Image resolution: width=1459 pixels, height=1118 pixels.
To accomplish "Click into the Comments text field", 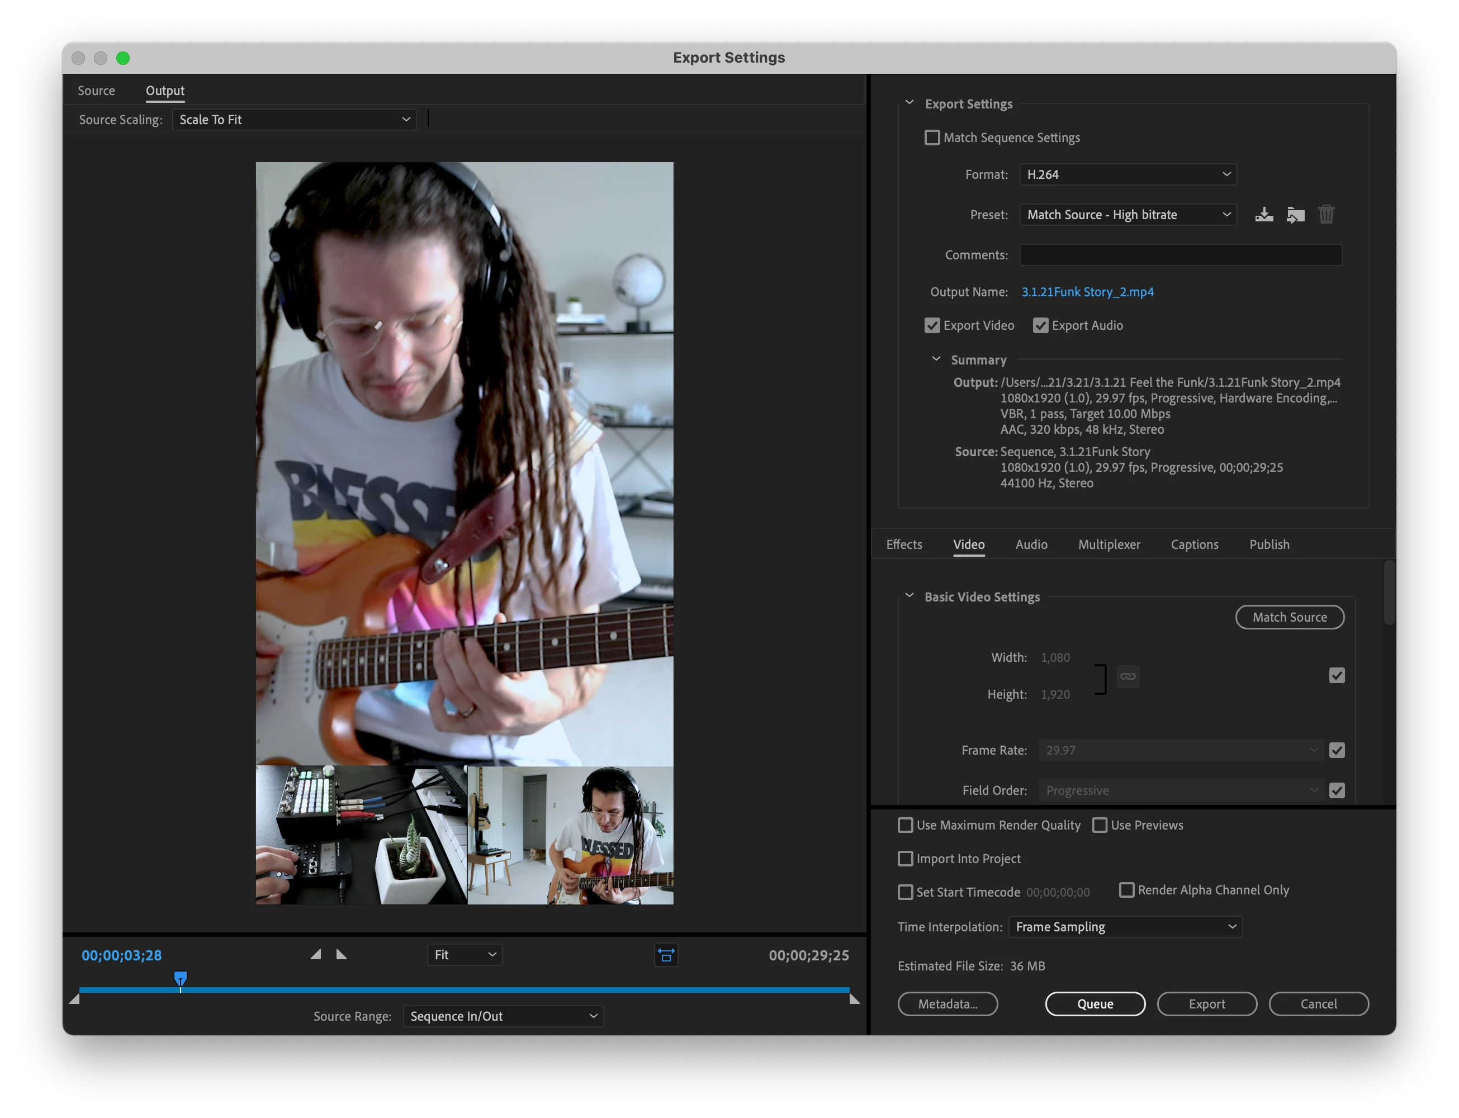I will [1180, 255].
